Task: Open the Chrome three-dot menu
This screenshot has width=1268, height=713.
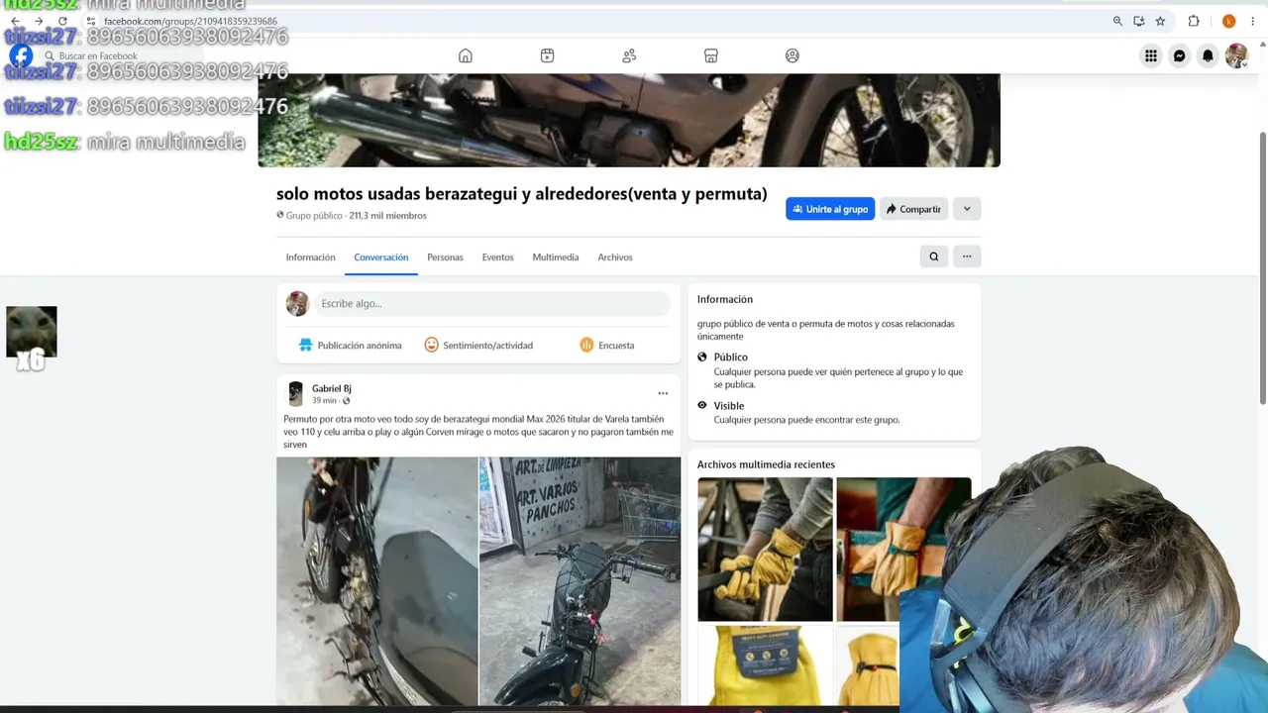Action: (1252, 21)
